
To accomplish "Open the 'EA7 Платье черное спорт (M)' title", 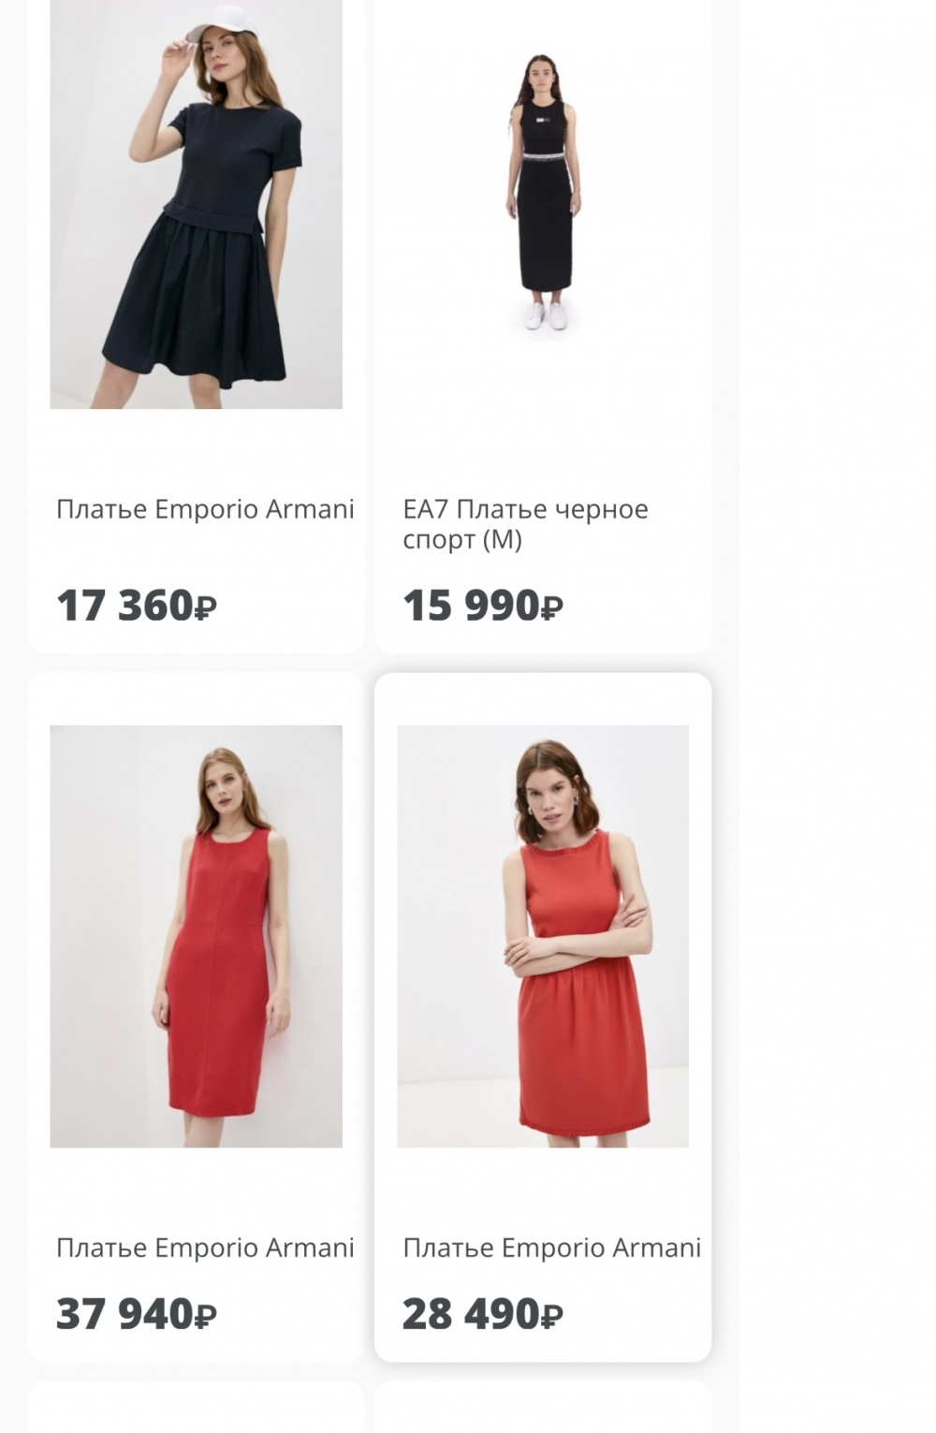I will coord(525,524).
